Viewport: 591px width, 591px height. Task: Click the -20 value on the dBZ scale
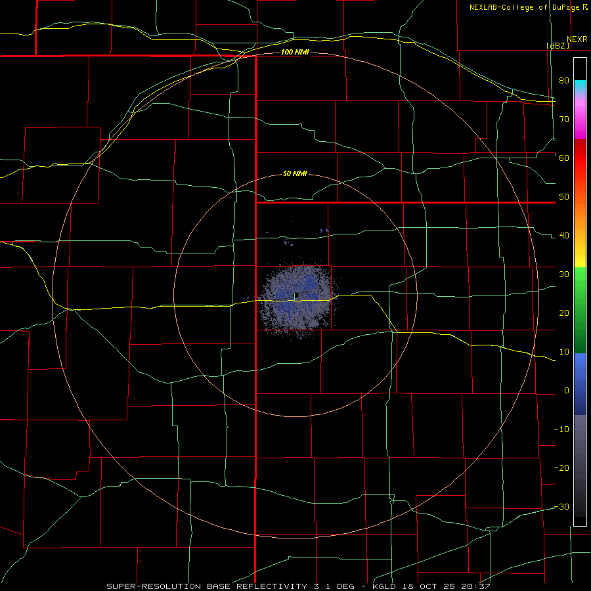[561, 468]
